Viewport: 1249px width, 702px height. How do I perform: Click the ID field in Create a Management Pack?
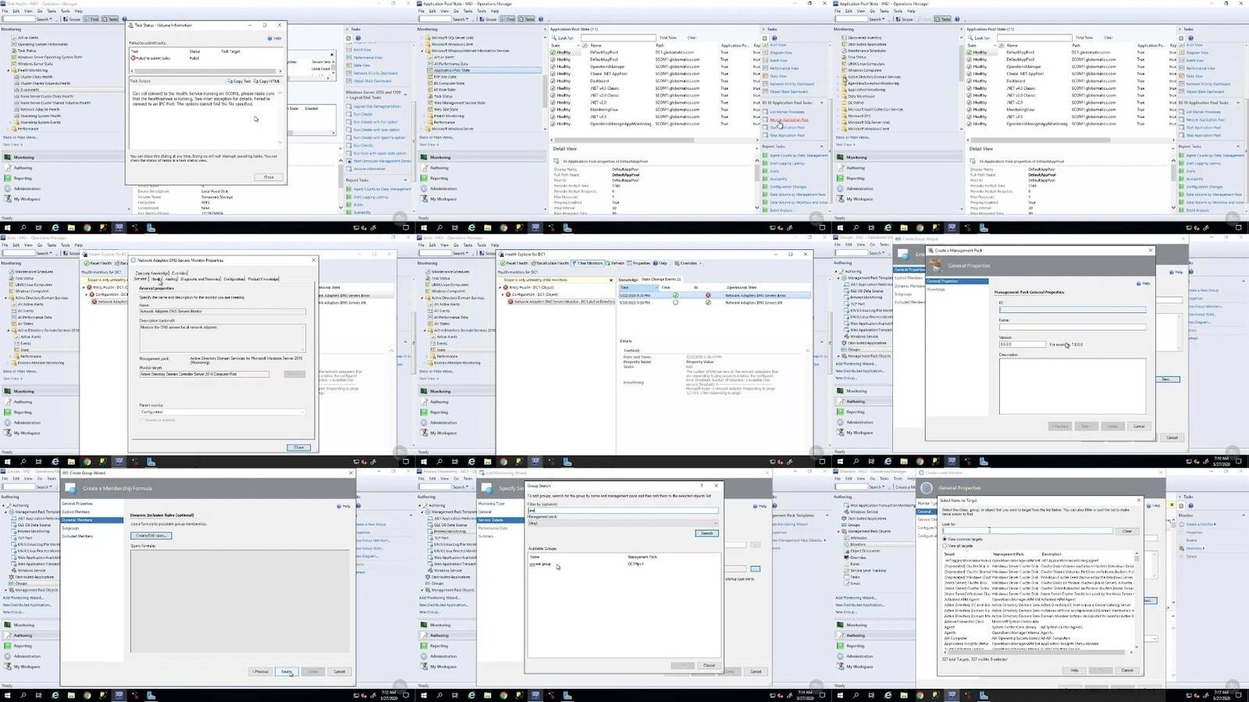click(1073, 310)
